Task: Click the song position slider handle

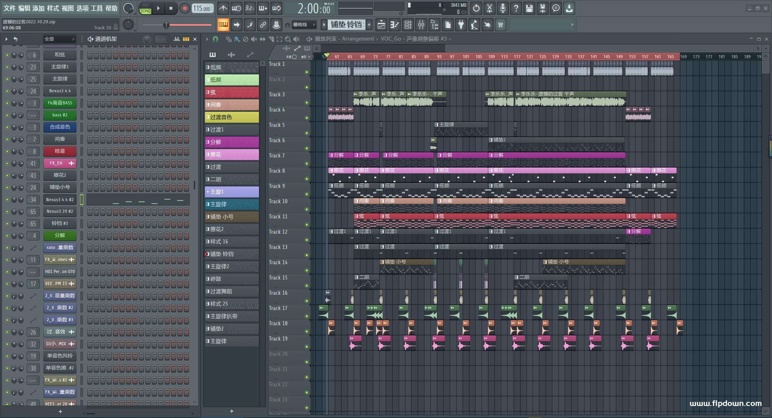Action: 166,25
